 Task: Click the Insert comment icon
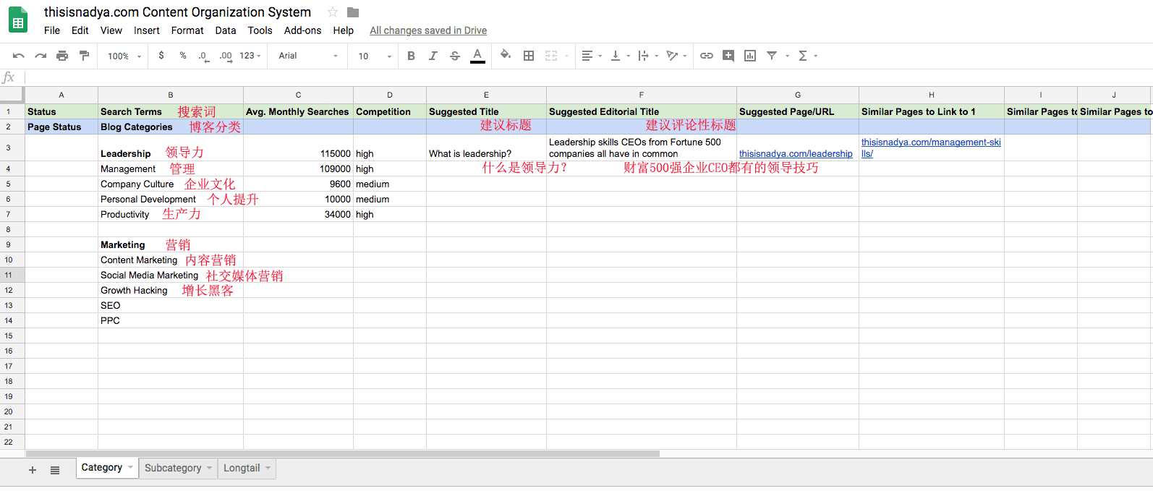point(728,56)
